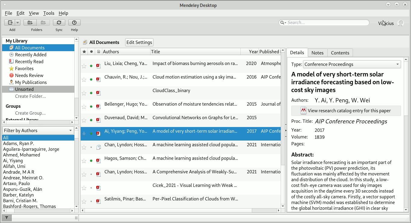This screenshot has width=411, height=223.
Task: Toggle read status of Satilmis, Pinar paper
Action: click(91, 201)
